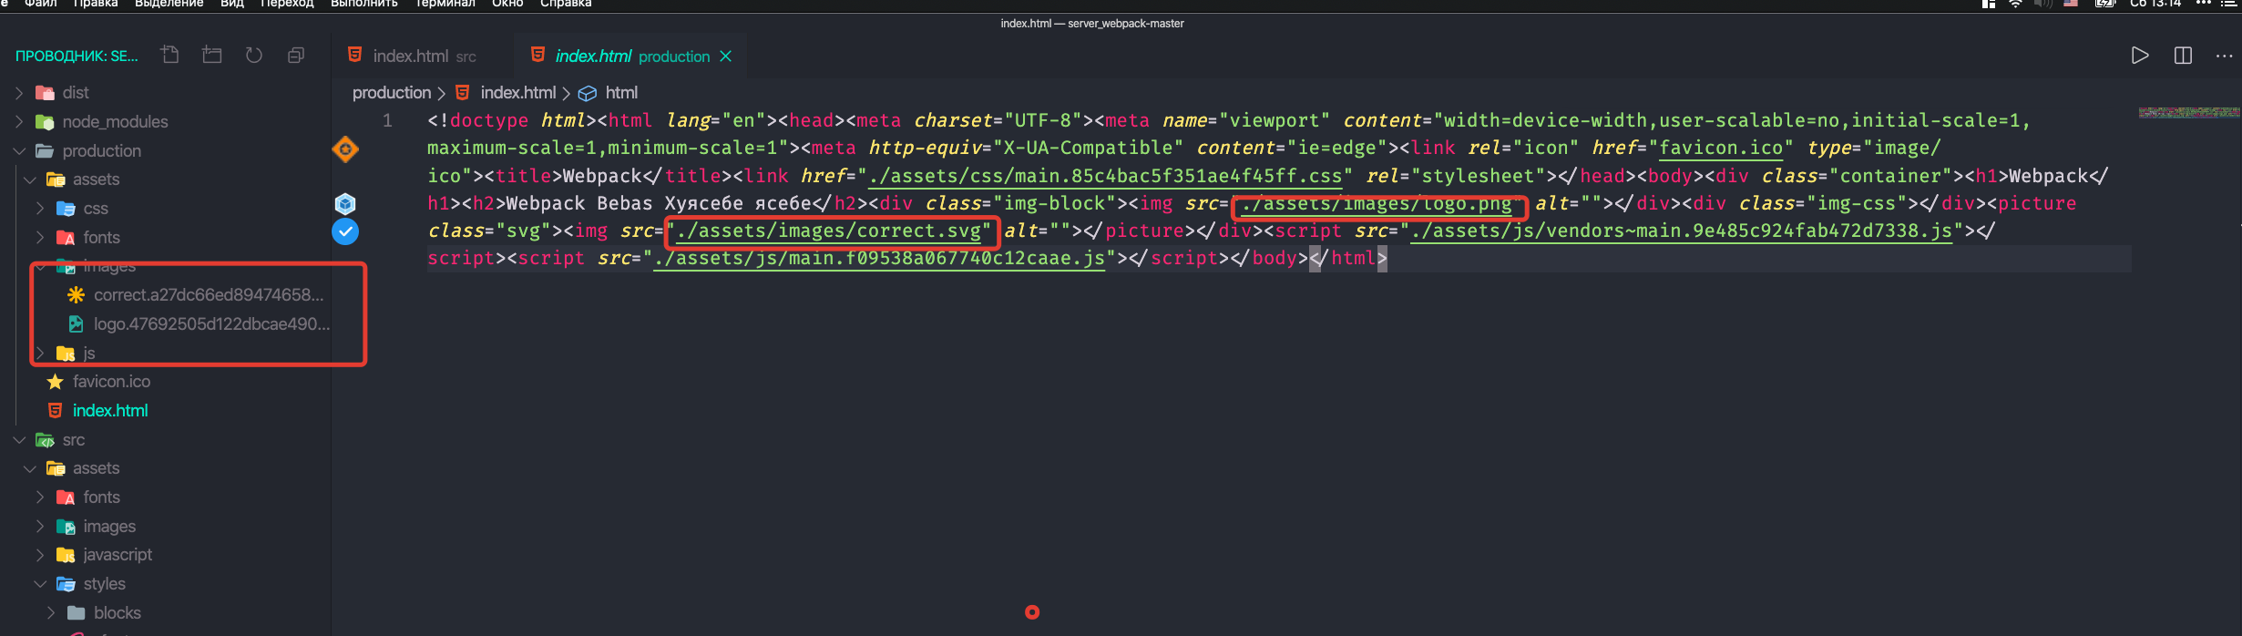Click the blue styles folder icon
Screen dimensions: 2242x636
[66, 583]
